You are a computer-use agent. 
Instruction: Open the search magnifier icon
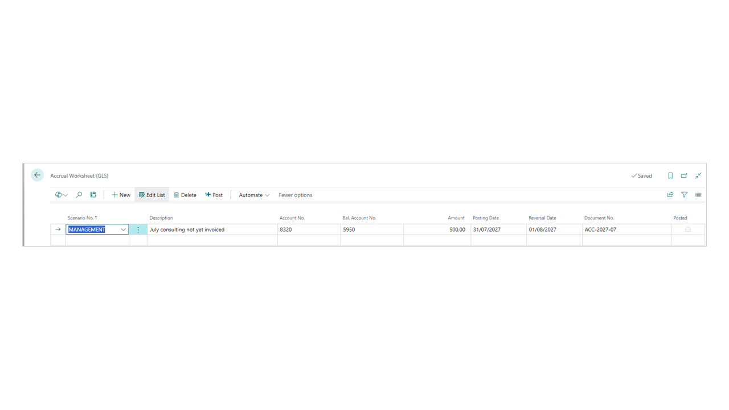coord(79,195)
